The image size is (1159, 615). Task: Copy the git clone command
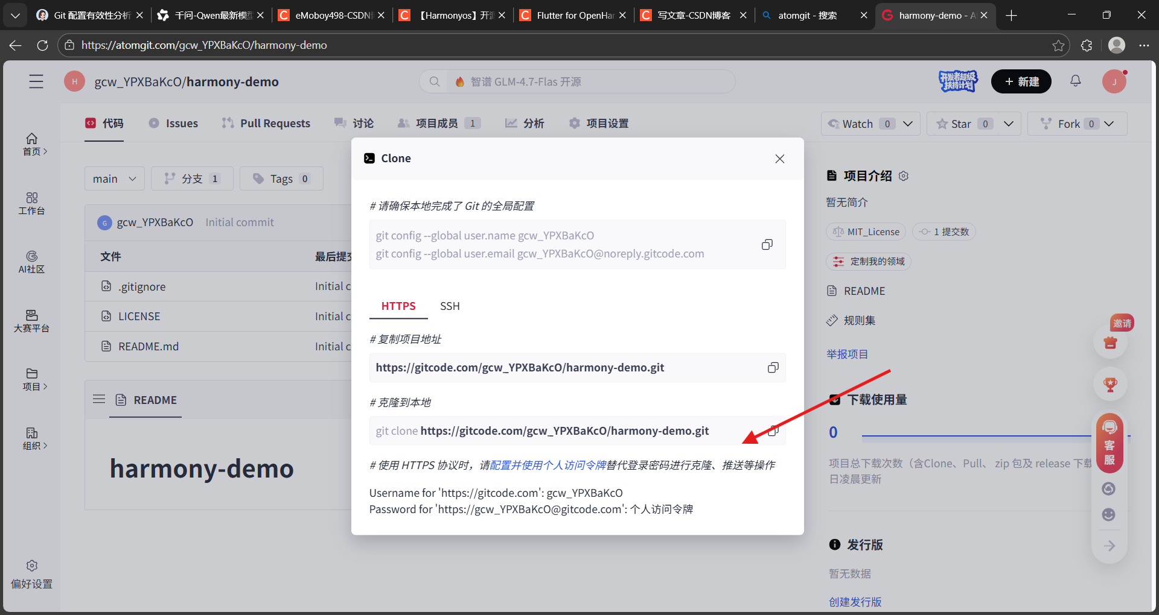coord(772,430)
